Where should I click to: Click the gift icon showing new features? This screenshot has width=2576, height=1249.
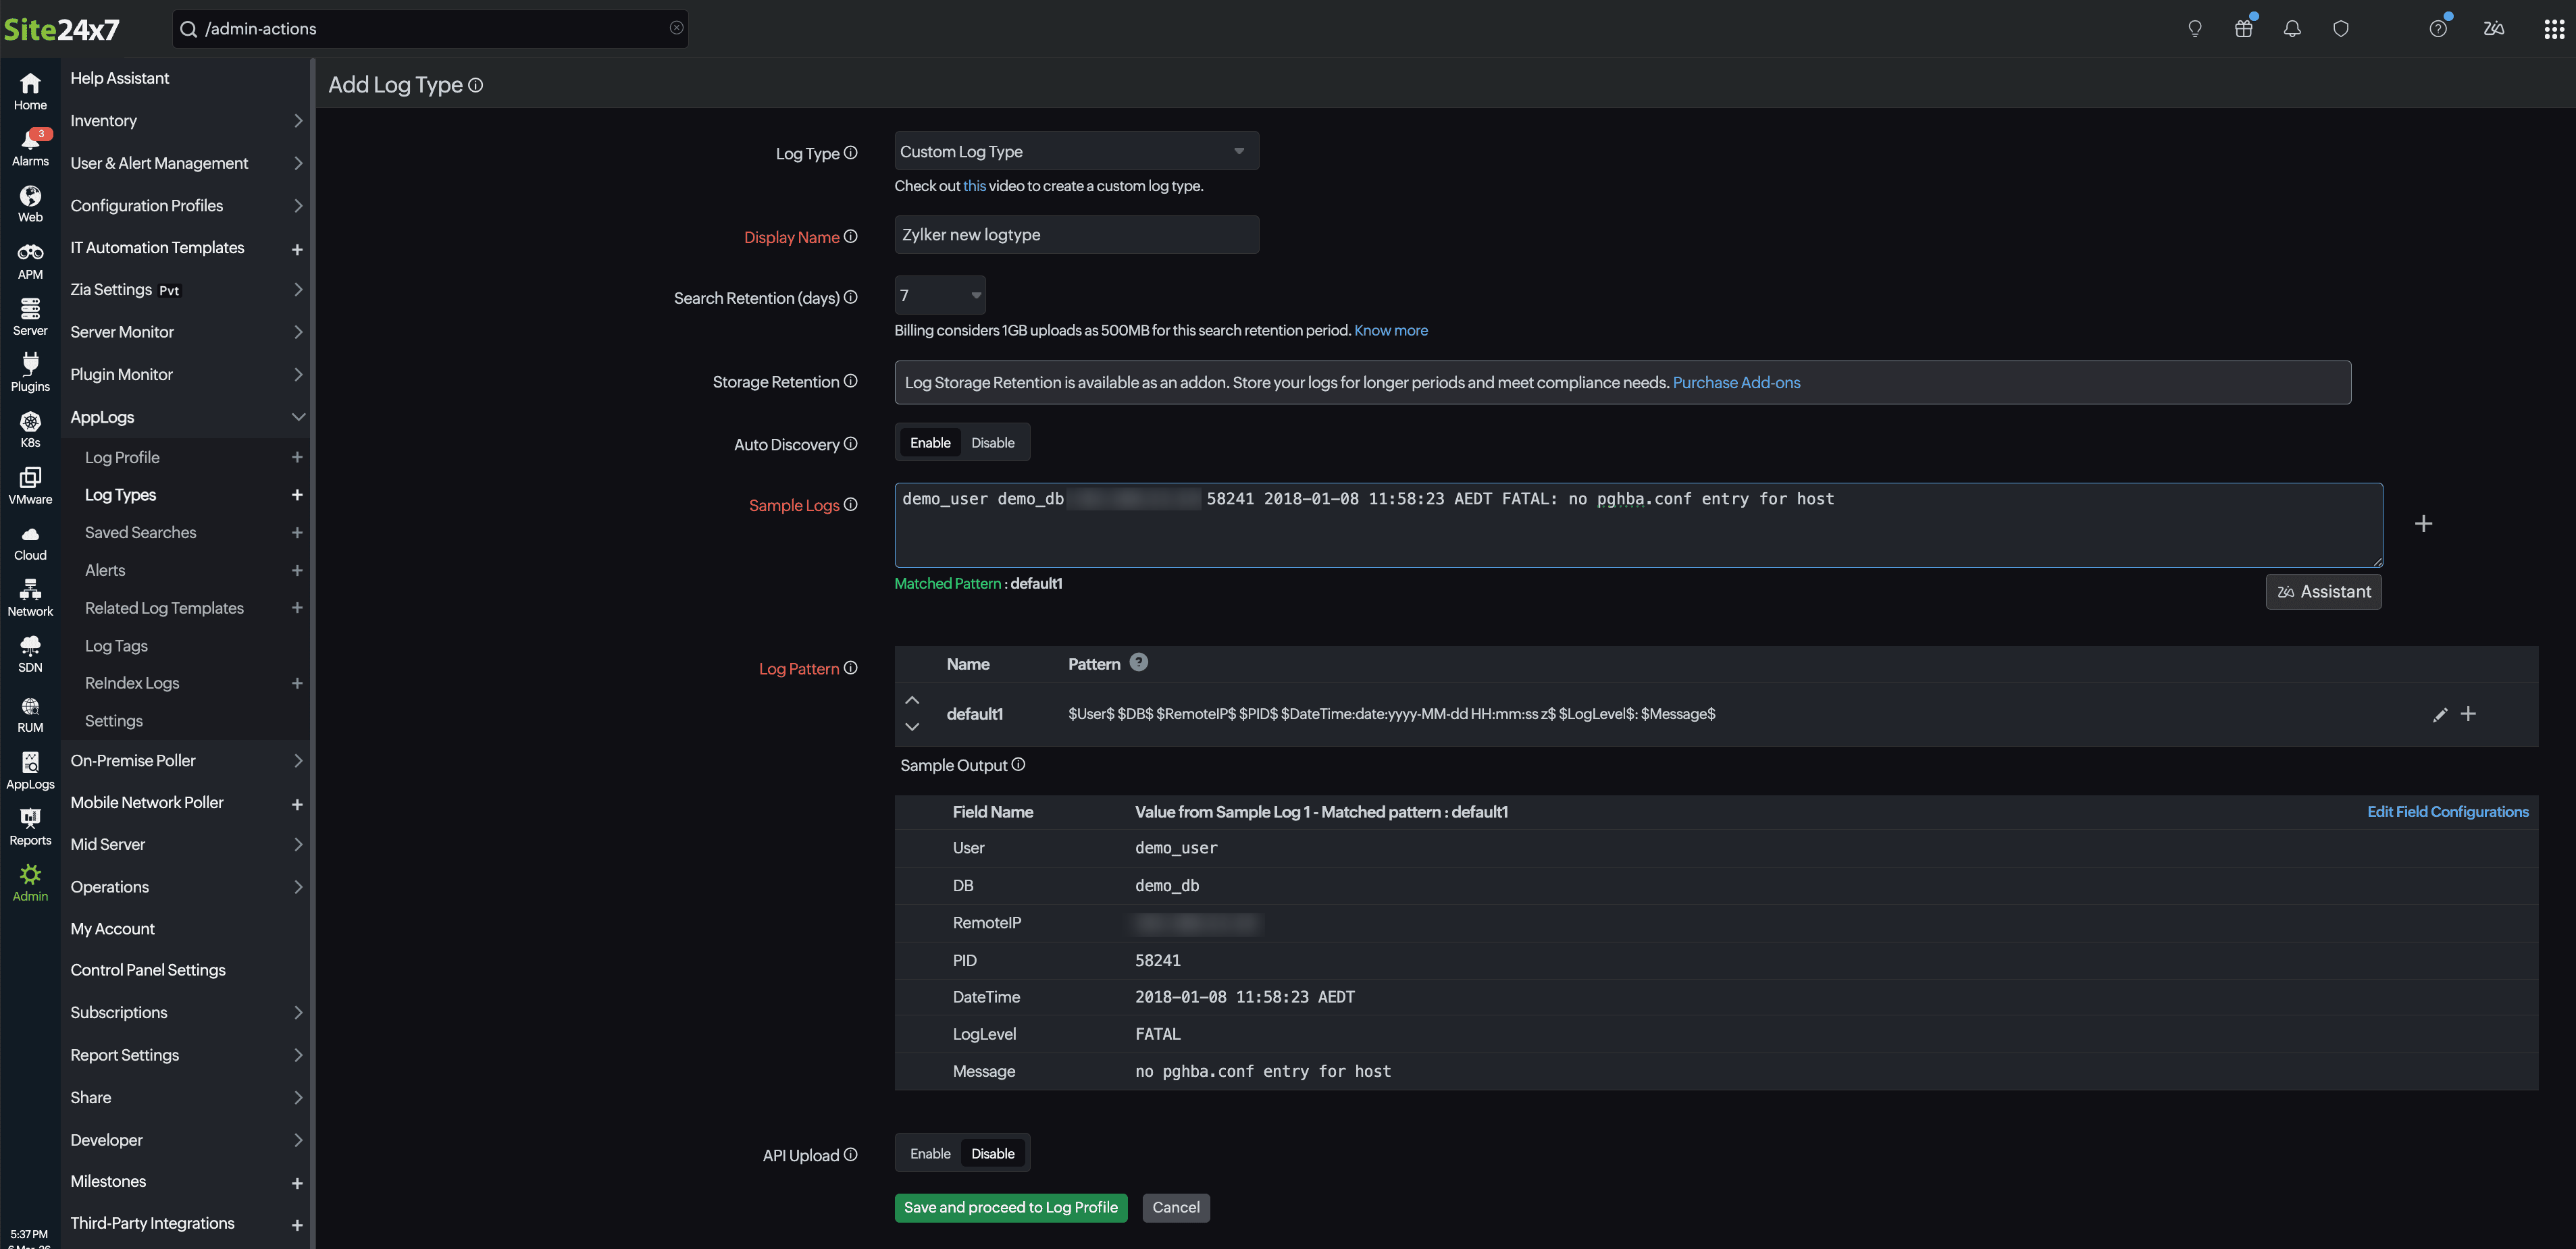coord(2243,28)
